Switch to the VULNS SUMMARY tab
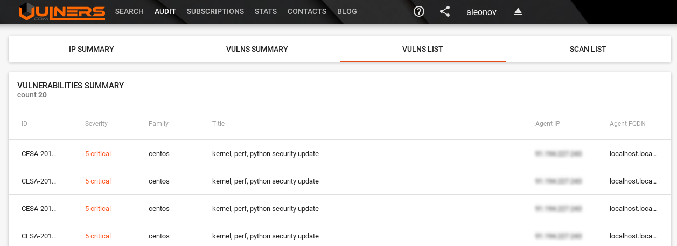This screenshot has width=677, height=246. [x=257, y=49]
